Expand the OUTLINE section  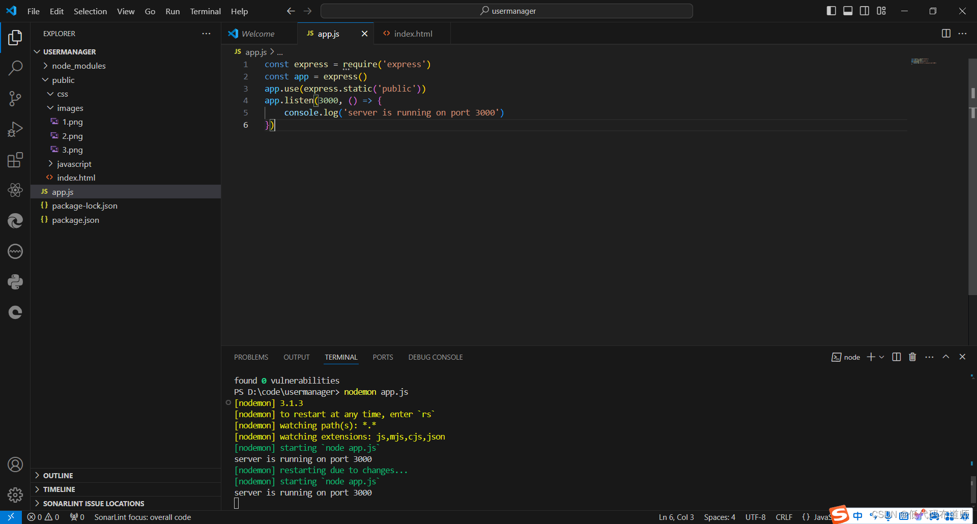pyautogui.click(x=126, y=476)
